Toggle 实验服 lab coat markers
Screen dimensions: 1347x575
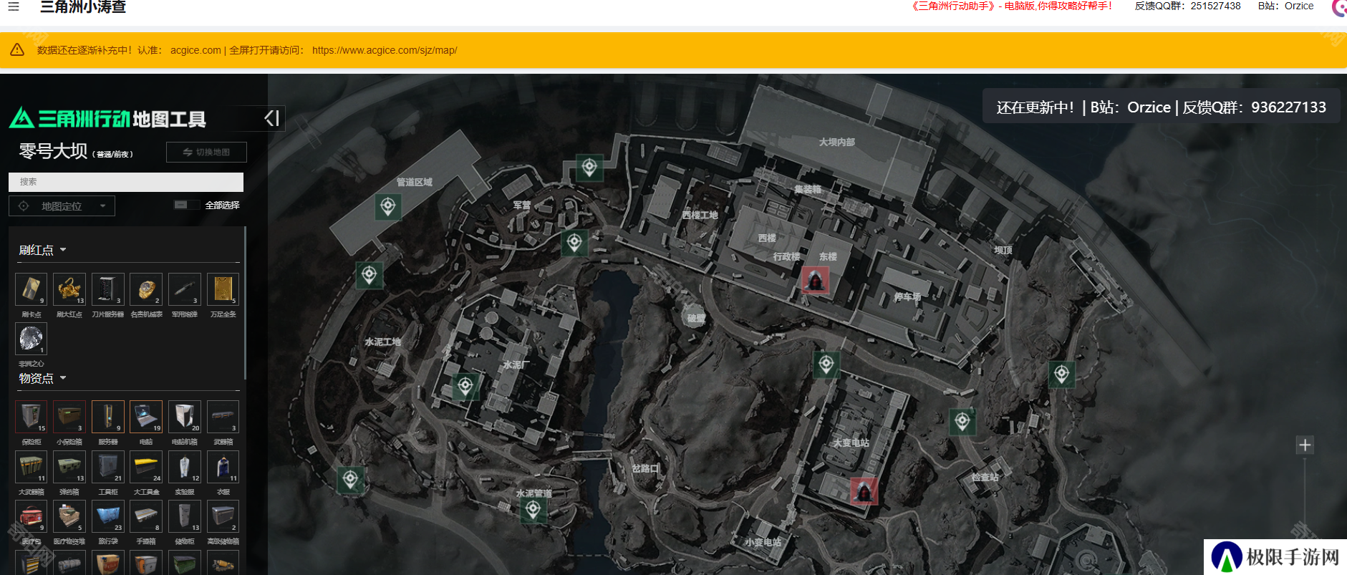click(185, 467)
